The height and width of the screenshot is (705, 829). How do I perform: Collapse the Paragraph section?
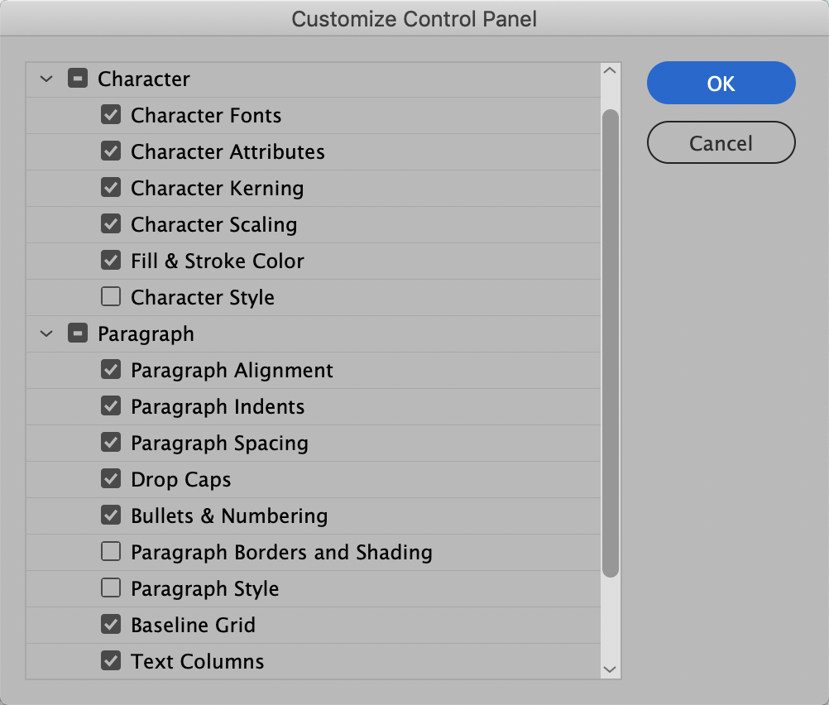[x=46, y=333]
